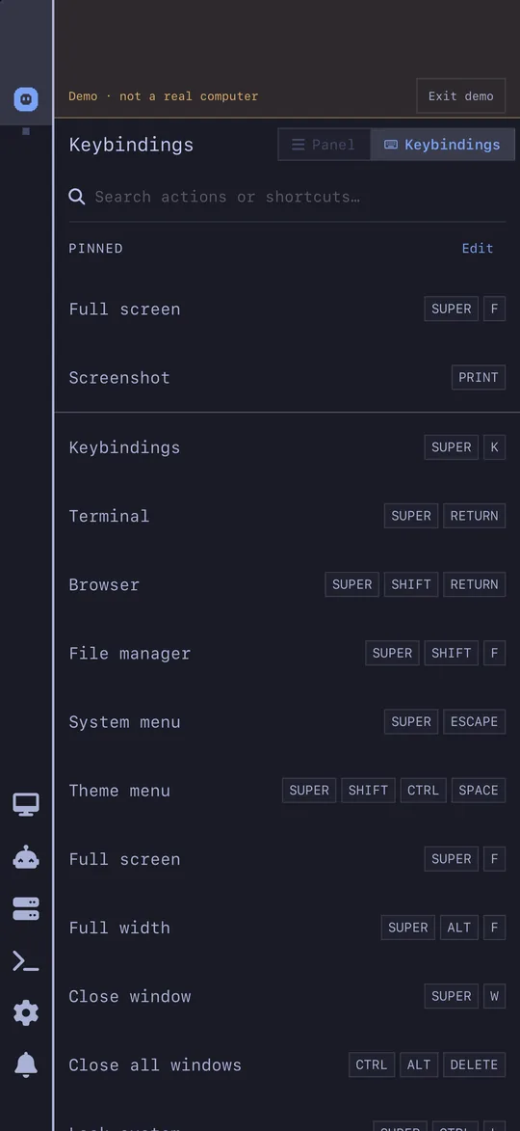Click Edit next to Pinned
The height and width of the screenshot is (1131, 520).
tap(478, 248)
